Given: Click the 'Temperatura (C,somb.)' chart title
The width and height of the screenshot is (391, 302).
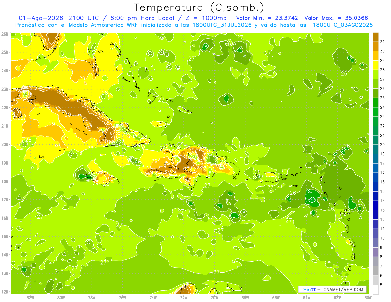Looking at the screenshot, I should pos(199,8).
